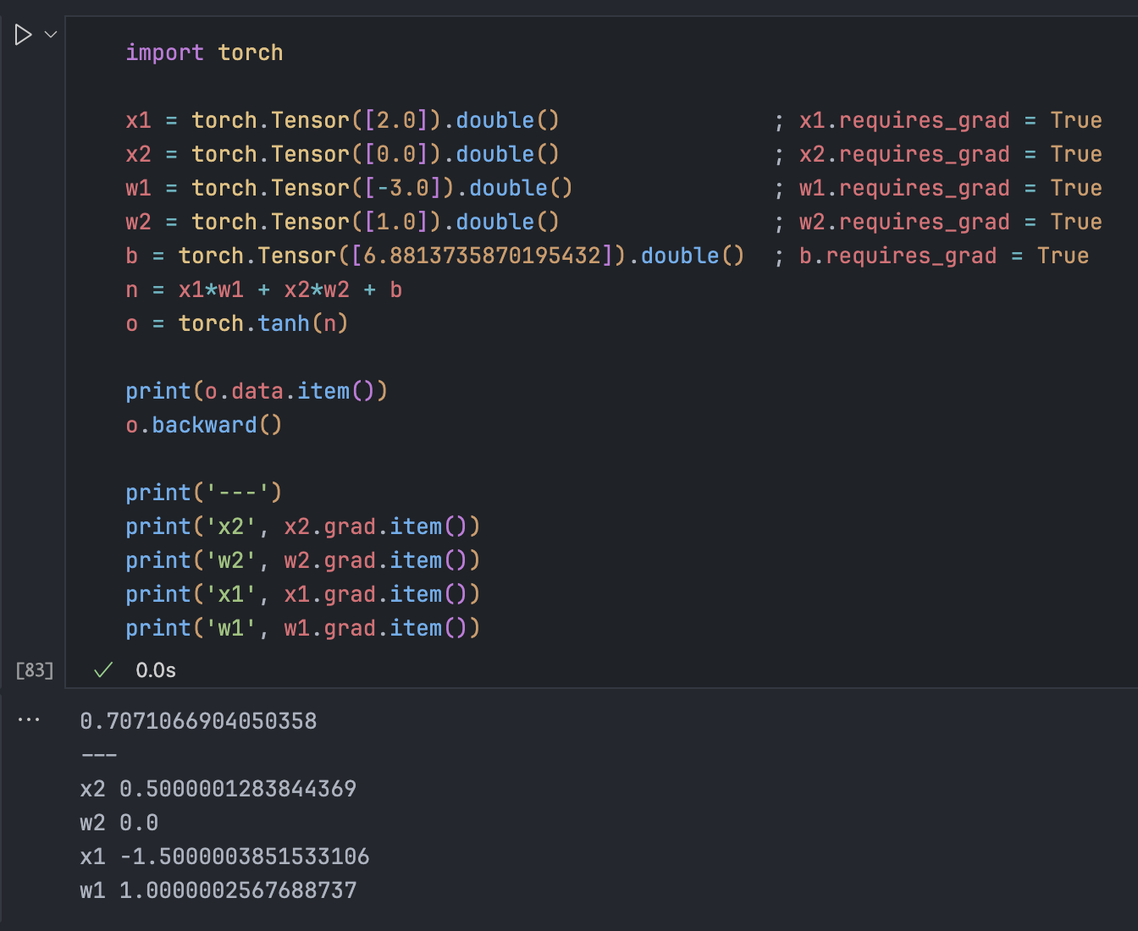
Task: Click the print('---') statement
Action: [x=203, y=493]
